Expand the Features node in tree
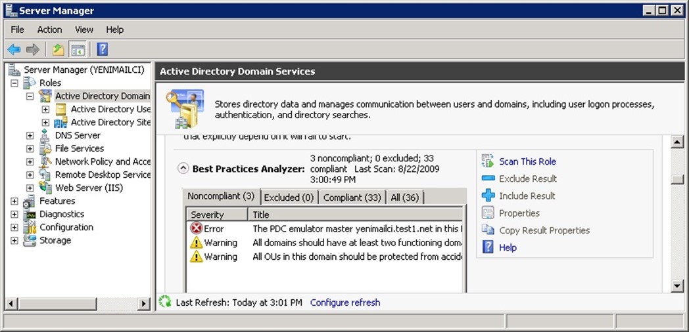 tap(14, 201)
